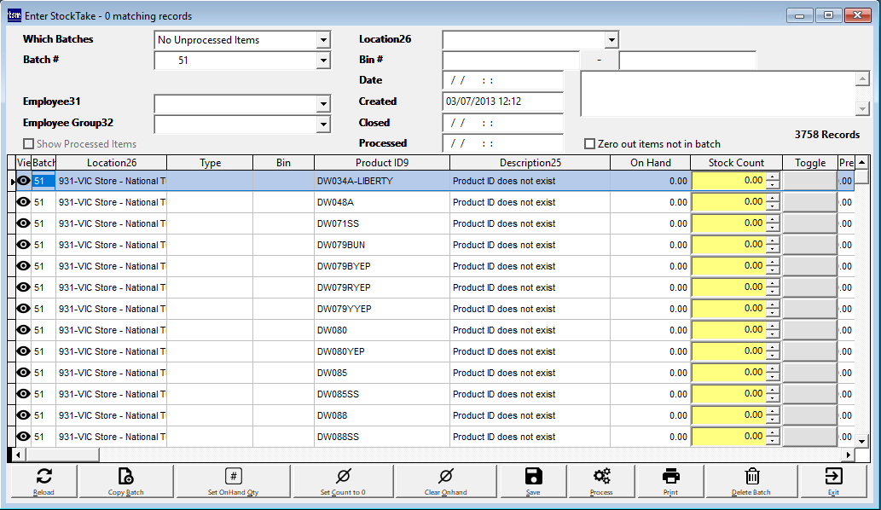Expand the Batch # dropdown list
The width and height of the screenshot is (881, 510).
tap(323, 61)
